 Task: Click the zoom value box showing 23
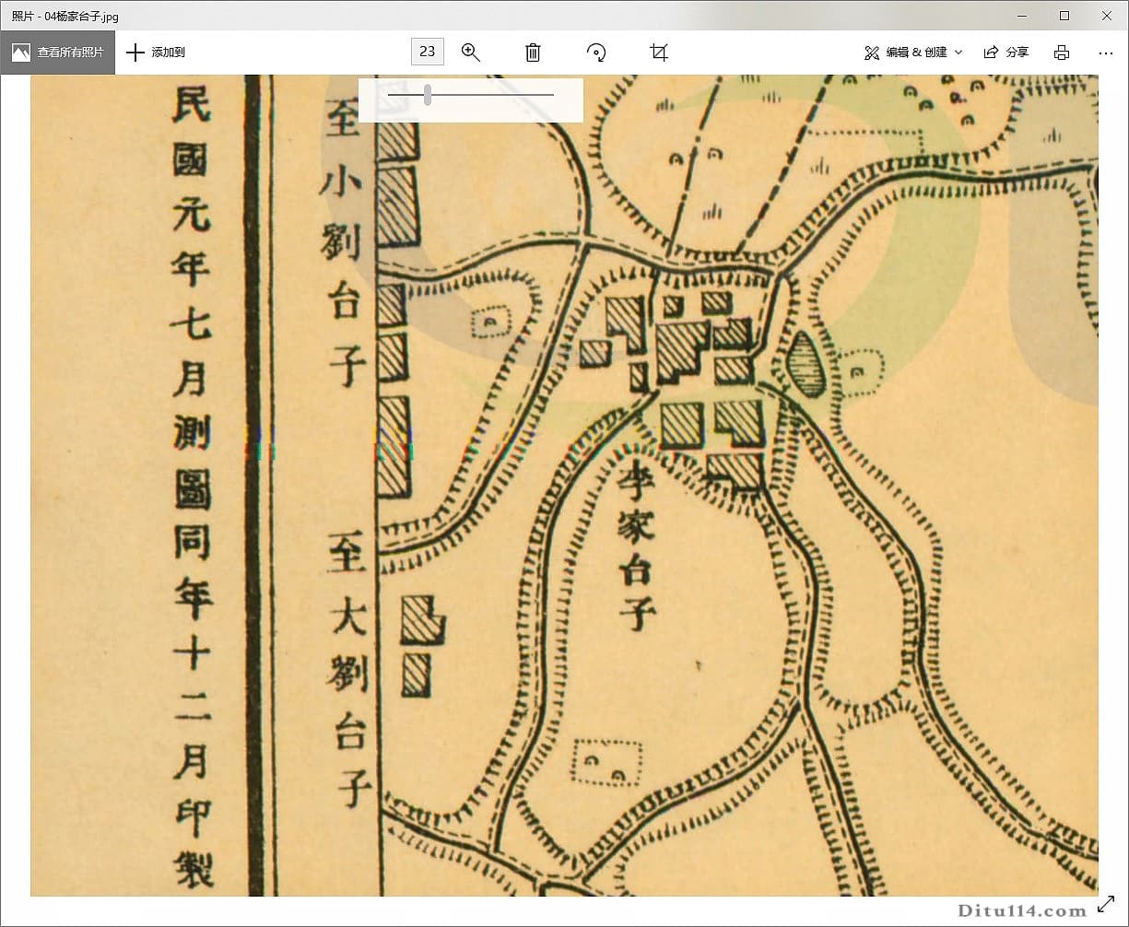point(427,52)
